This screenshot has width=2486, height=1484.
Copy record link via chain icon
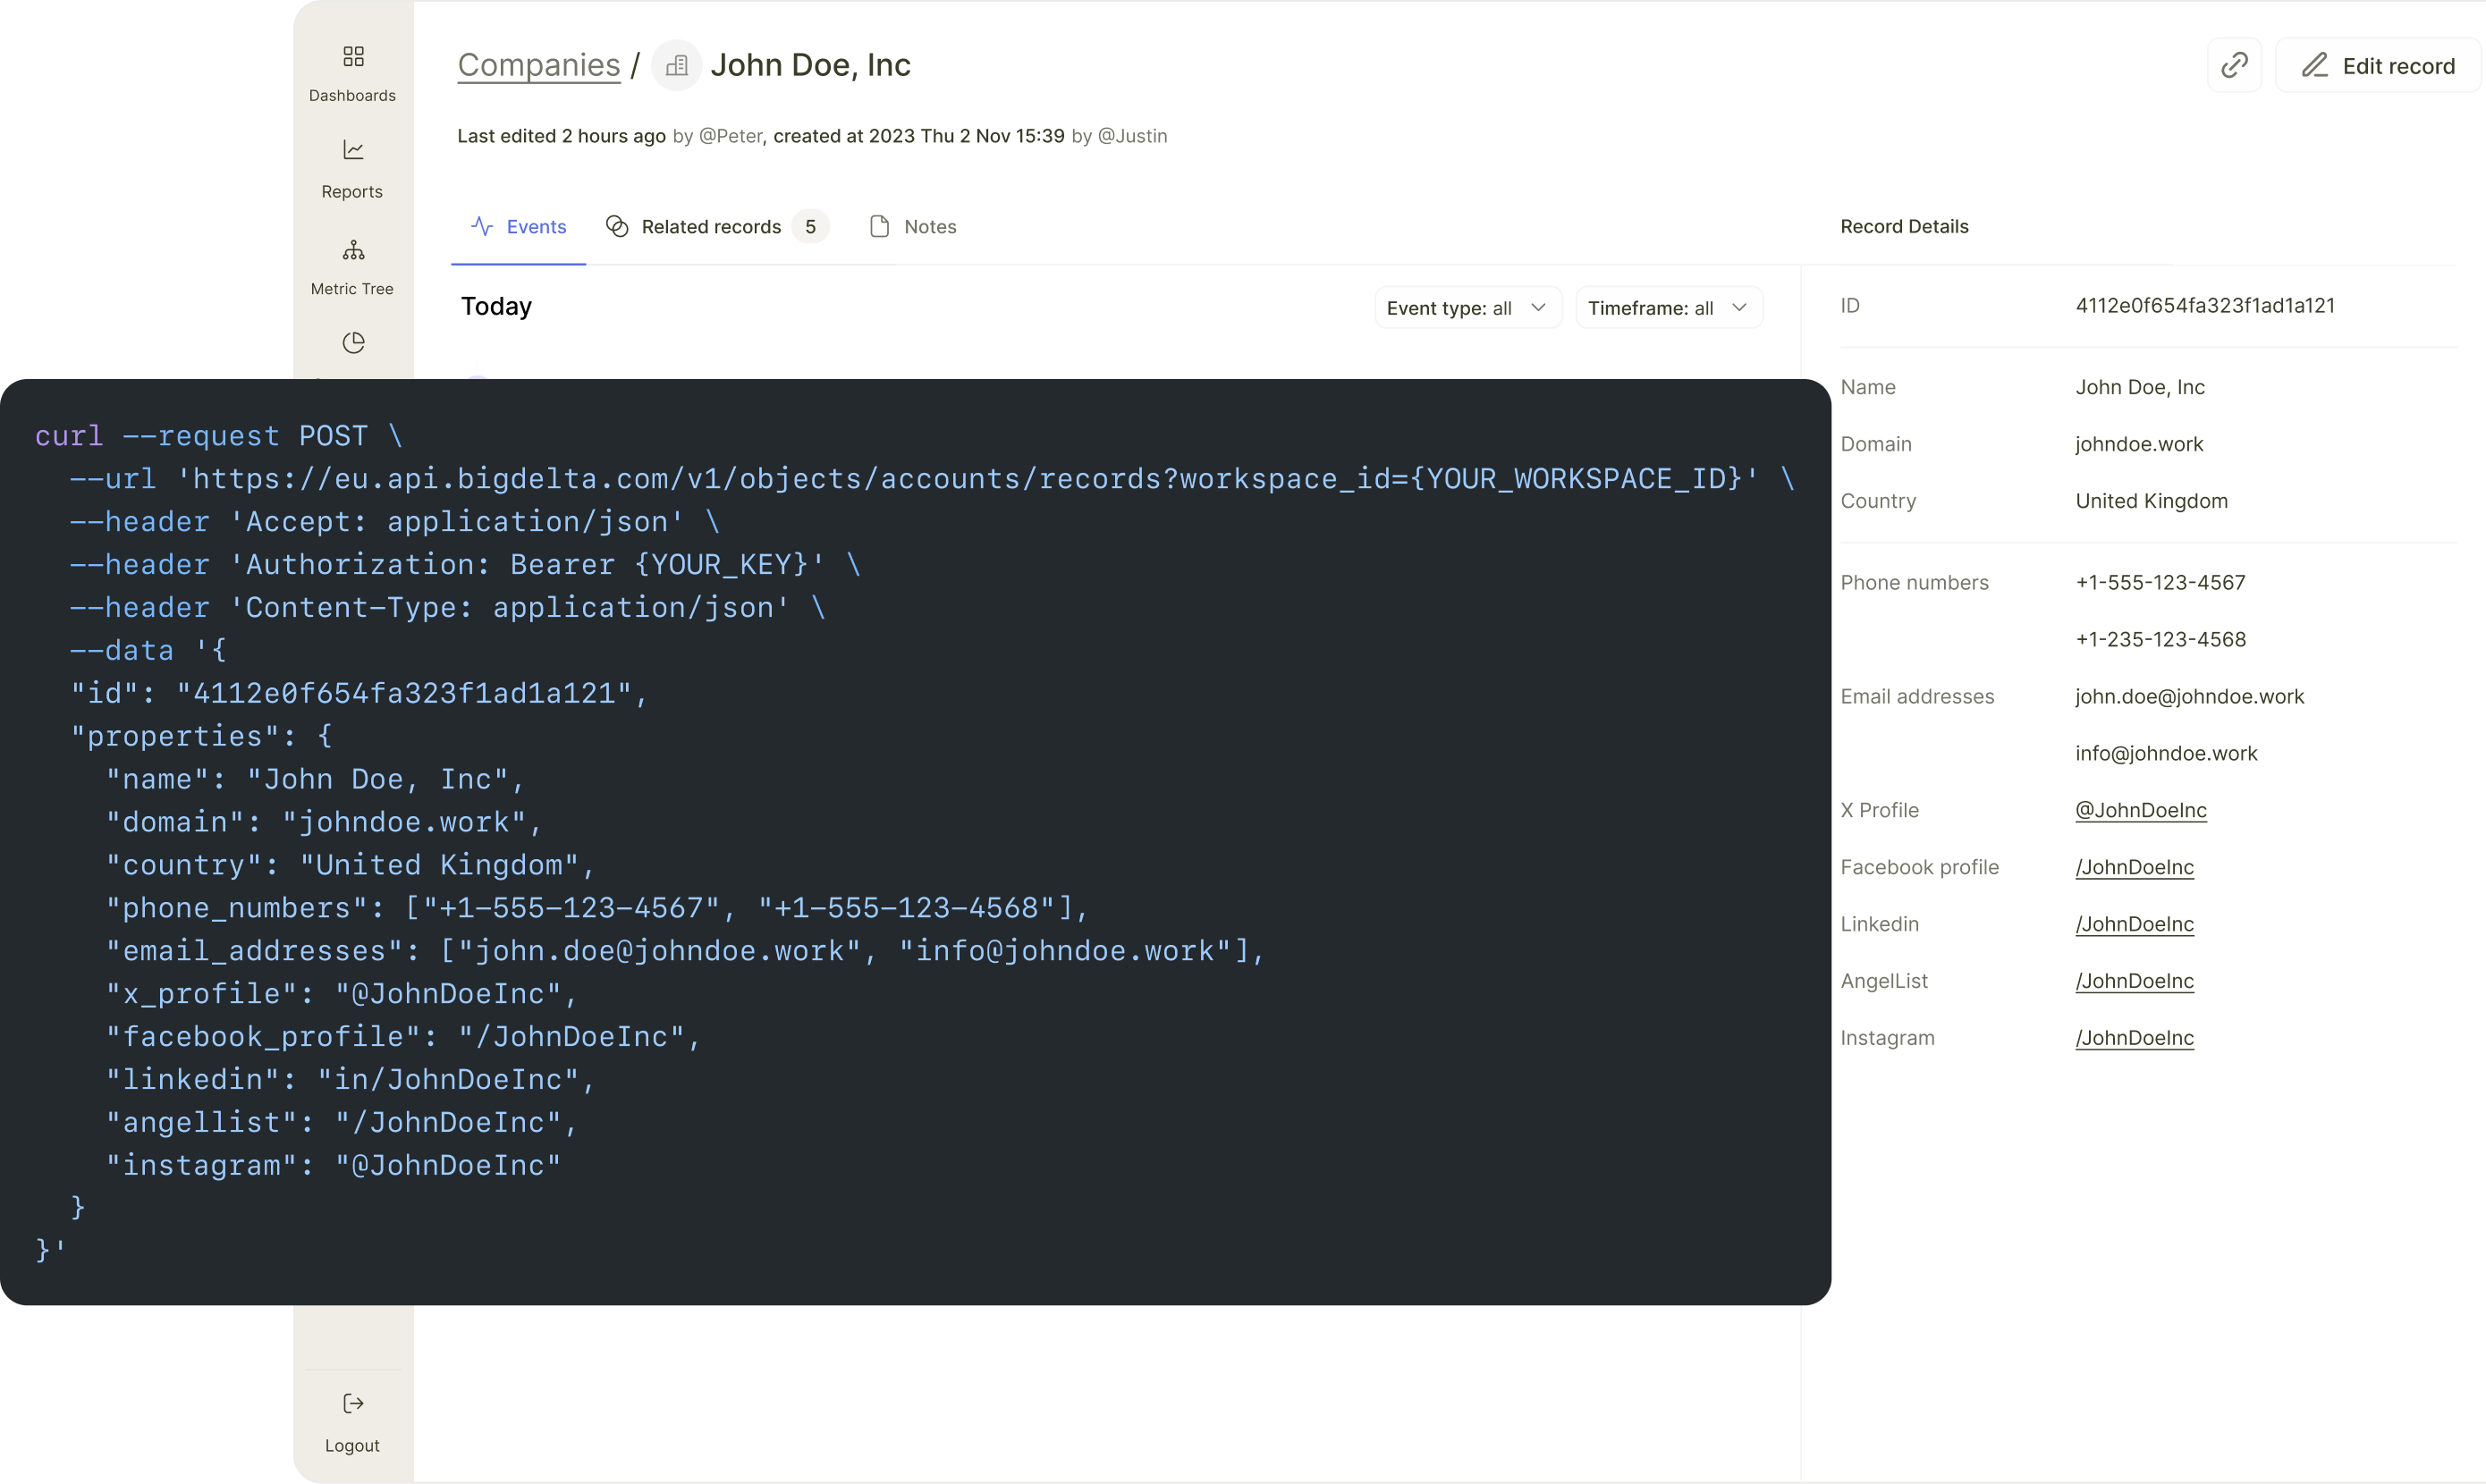pyautogui.click(x=2234, y=66)
